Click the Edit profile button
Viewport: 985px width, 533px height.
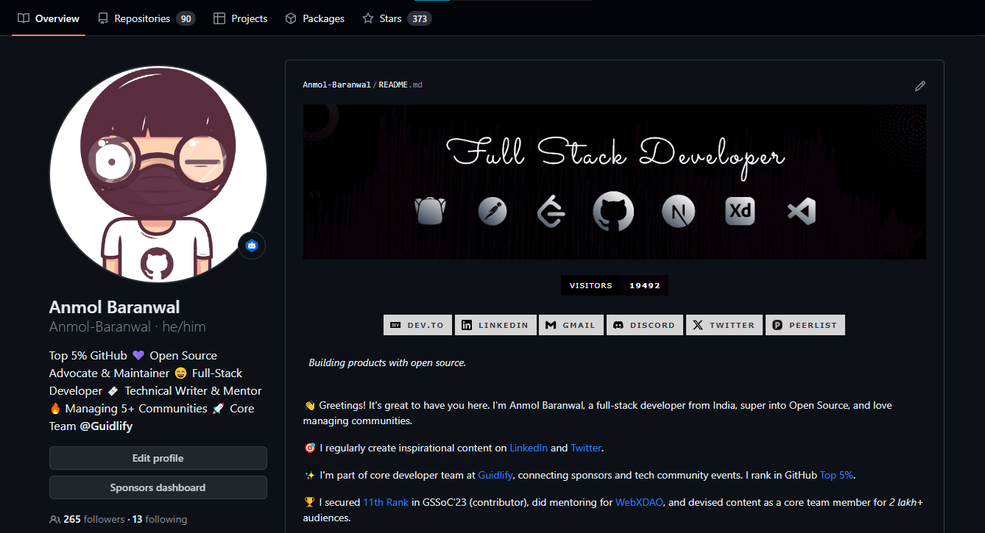(x=158, y=458)
